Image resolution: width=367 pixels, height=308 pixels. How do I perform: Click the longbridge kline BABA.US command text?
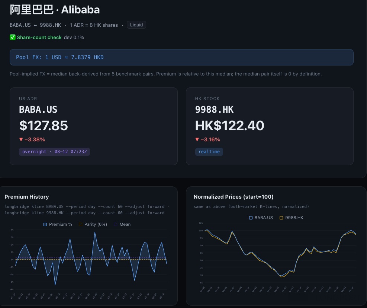(x=84, y=206)
